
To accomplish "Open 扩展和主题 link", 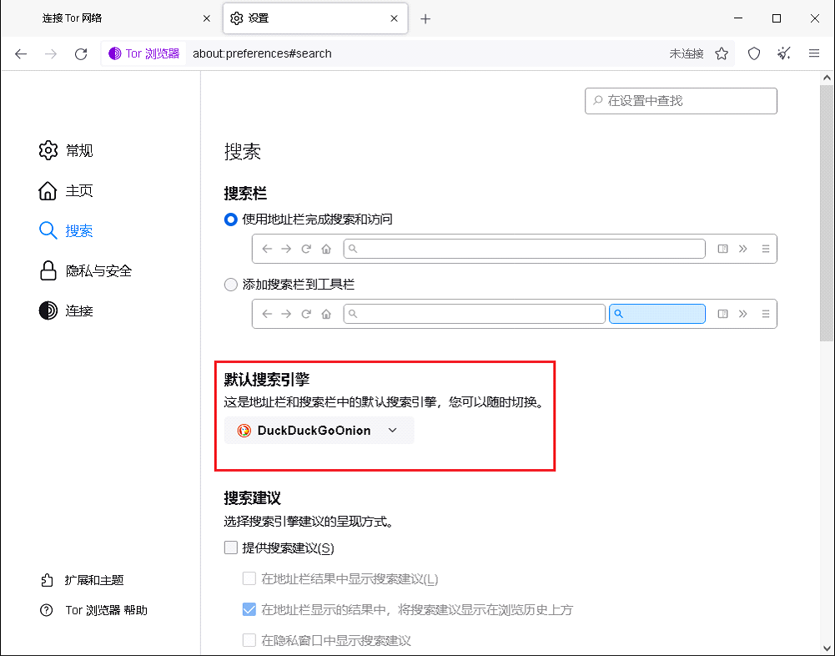I will [x=83, y=580].
